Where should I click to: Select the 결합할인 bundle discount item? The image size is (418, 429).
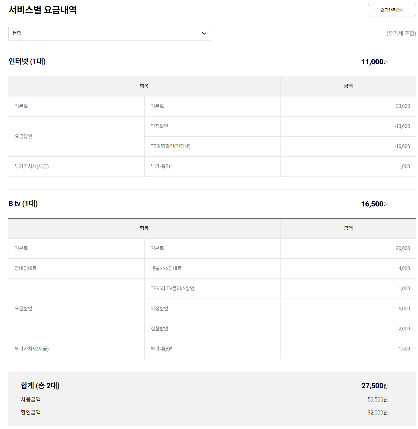click(159, 329)
